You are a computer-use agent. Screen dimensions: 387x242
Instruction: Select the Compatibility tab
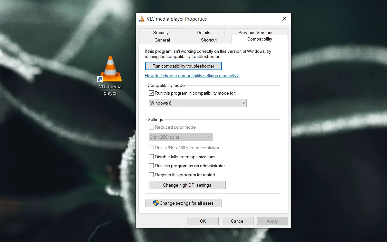(x=260, y=39)
